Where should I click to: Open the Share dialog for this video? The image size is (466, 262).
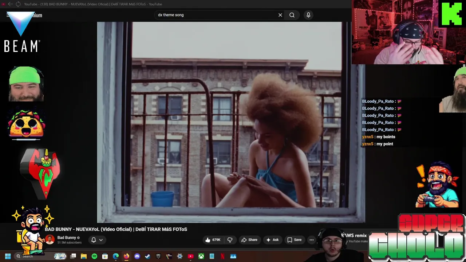pos(249,240)
